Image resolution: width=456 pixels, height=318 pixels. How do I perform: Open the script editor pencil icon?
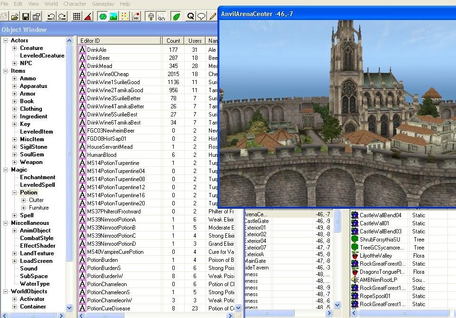pos(213,17)
